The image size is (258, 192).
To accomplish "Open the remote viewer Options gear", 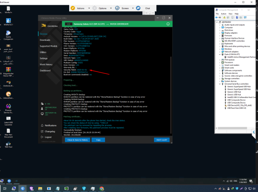I will [95, 8].
